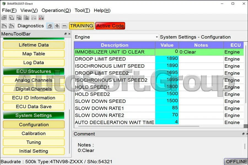The width and height of the screenshot is (248, 165).
Task: Click the first stacked-windows toolbar icon
Action: [x=4, y=18]
